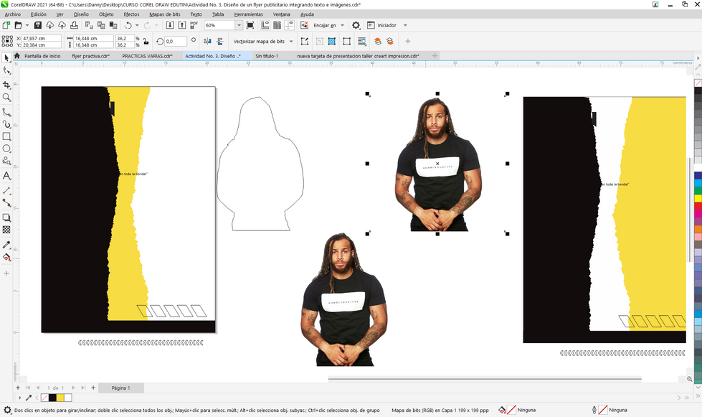This screenshot has width=702, height=417.
Task: Activate the Interactive Fill bucket tool
Action: coord(6,257)
